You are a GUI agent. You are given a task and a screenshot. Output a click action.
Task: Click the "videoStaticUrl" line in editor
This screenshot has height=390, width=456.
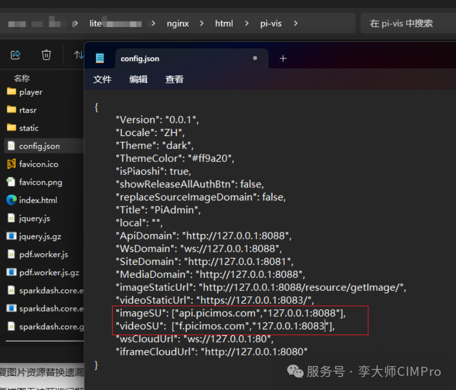[215, 300]
